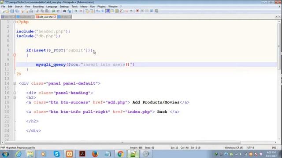Collapse the <?php block fold marker on line 1

15,22
